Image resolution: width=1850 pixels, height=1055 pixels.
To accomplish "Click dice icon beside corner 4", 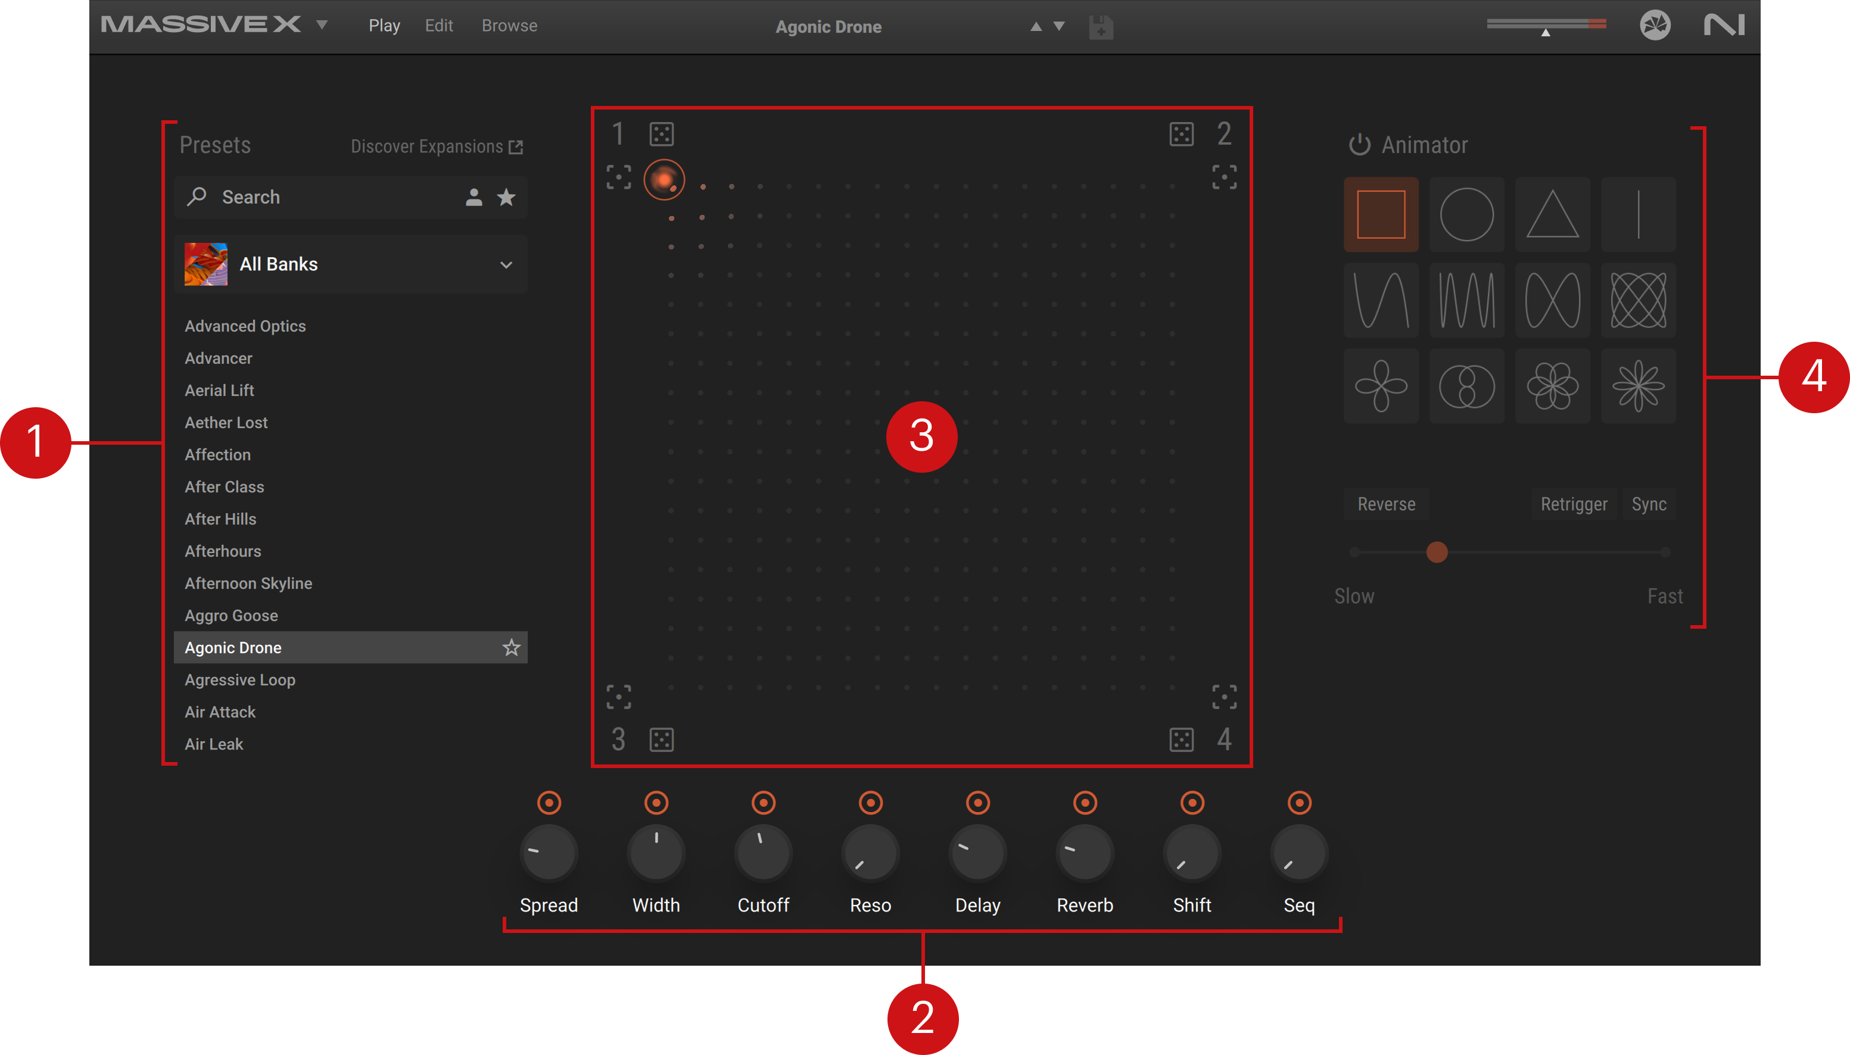I will pyautogui.click(x=1182, y=740).
